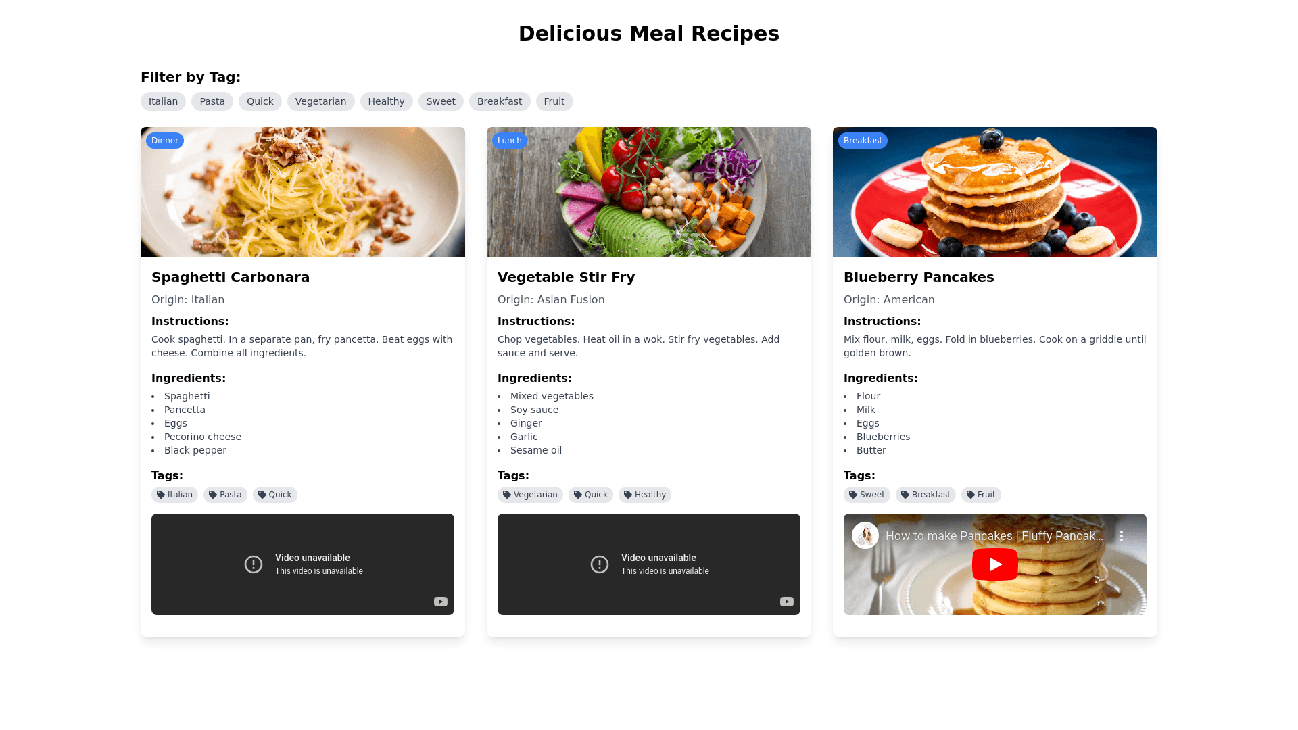Viewport: 1298px width, 730px height.
Task: Click the pancake video channel avatar
Action: (865, 535)
